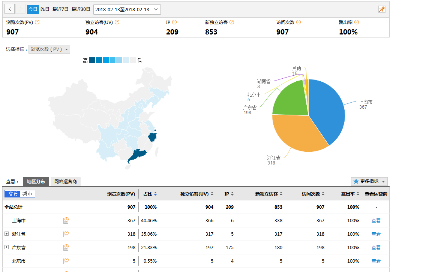Sort table by 占比 column
Screen dimensions: 438x272
coord(150,194)
